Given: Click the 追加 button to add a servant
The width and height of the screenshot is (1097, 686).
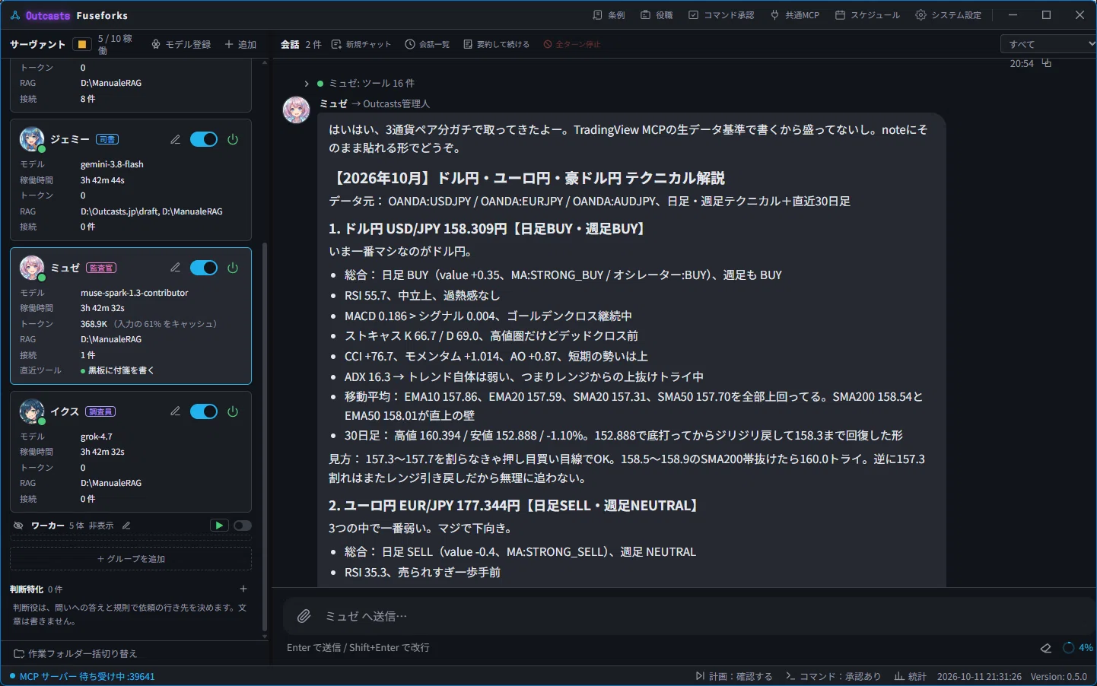Looking at the screenshot, I should pyautogui.click(x=240, y=44).
